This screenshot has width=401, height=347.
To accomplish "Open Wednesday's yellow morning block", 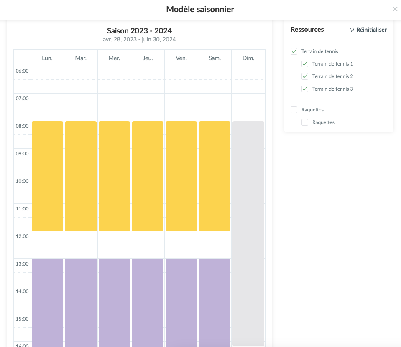I will pos(114,176).
